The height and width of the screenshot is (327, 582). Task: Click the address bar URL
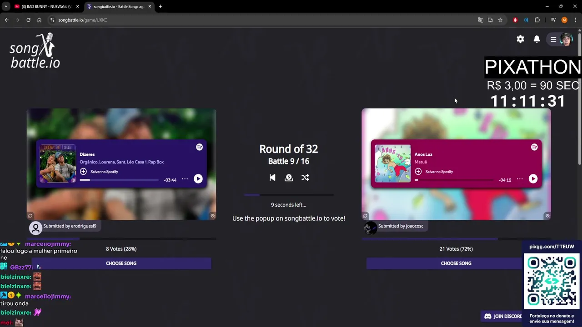pos(83,20)
